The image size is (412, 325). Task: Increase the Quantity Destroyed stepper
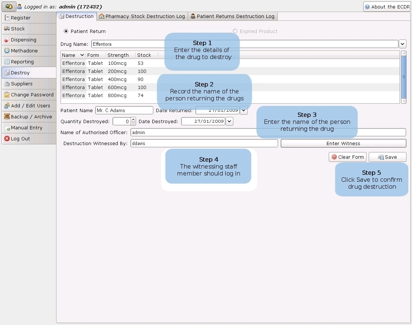[133, 119]
